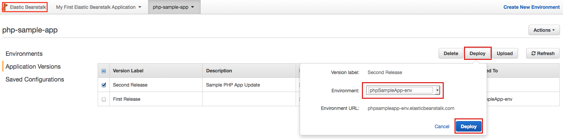
Task: Select Application Versions in sidebar
Action: coord(33,67)
